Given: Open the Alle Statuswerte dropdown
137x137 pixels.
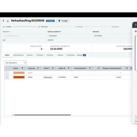Looking at the screenshot, I should click(15, 63).
